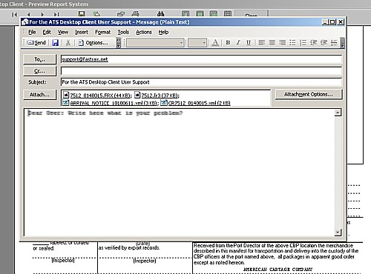Click the To... recipients button

[x=39, y=59]
